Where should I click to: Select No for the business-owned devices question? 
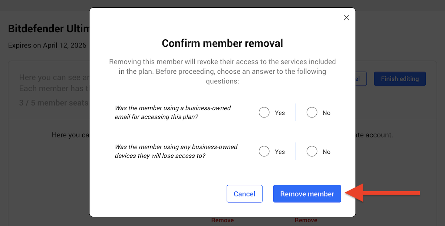(x=312, y=151)
